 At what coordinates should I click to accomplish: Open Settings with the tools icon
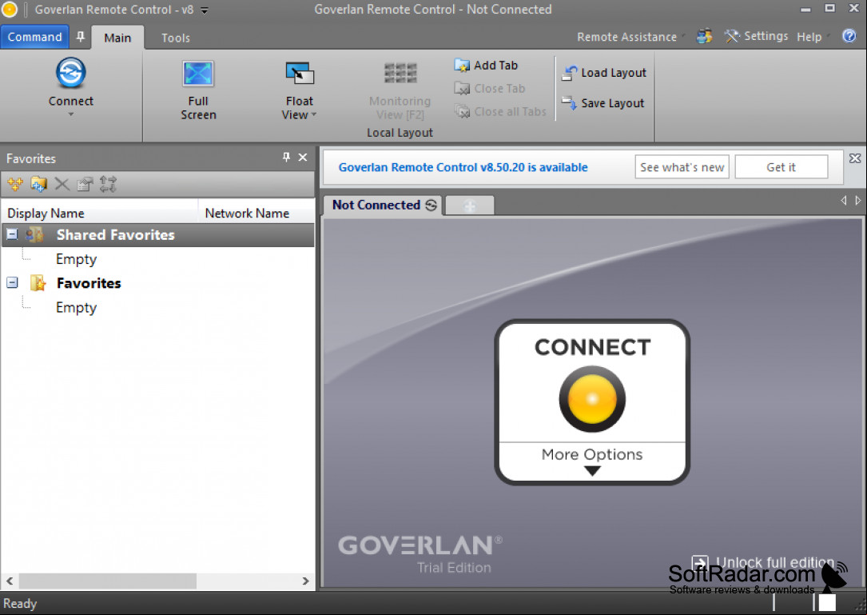click(756, 37)
